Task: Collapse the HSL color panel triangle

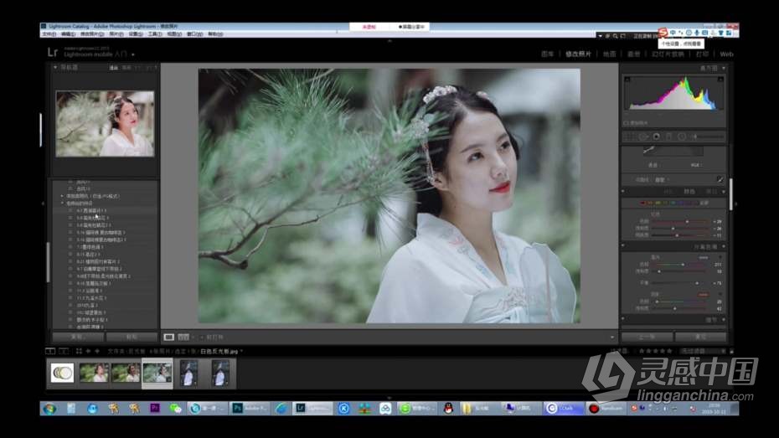Action: click(x=724, y=191)
